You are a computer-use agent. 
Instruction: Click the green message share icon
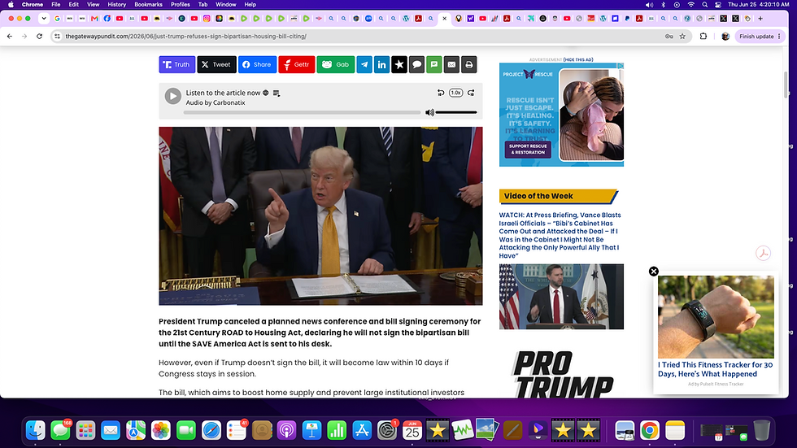pos(434,64)
